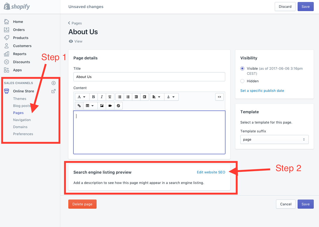Screen dimensions: 319x227
Task: Open the text color picker dropdown
Action: (171, 97)
